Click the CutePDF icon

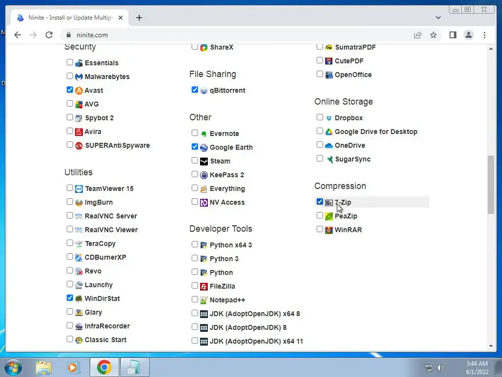(x=329, y=61)
